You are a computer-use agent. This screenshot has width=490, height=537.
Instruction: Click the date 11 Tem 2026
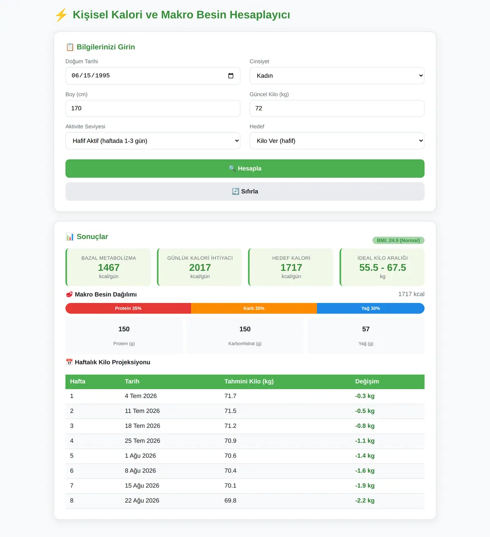[x=143, y=411]
